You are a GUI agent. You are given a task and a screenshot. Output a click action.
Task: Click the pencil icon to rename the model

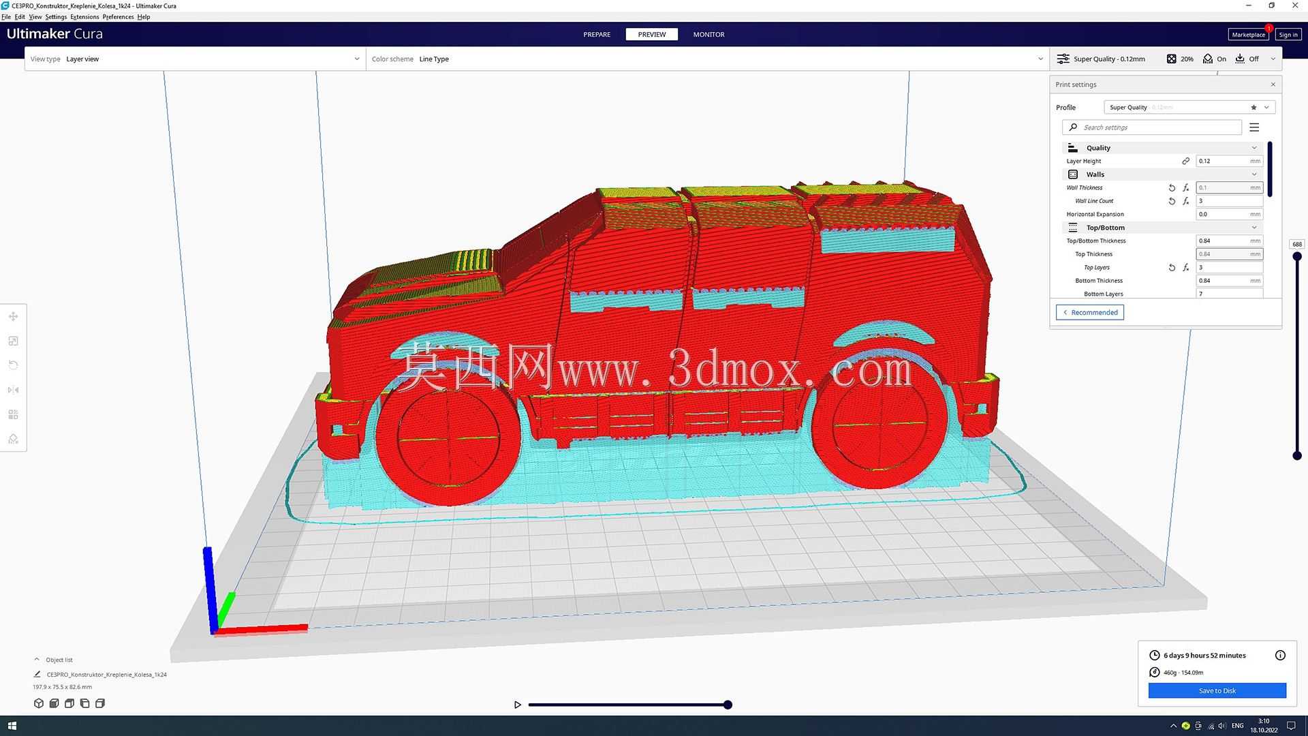click(37, 674)
